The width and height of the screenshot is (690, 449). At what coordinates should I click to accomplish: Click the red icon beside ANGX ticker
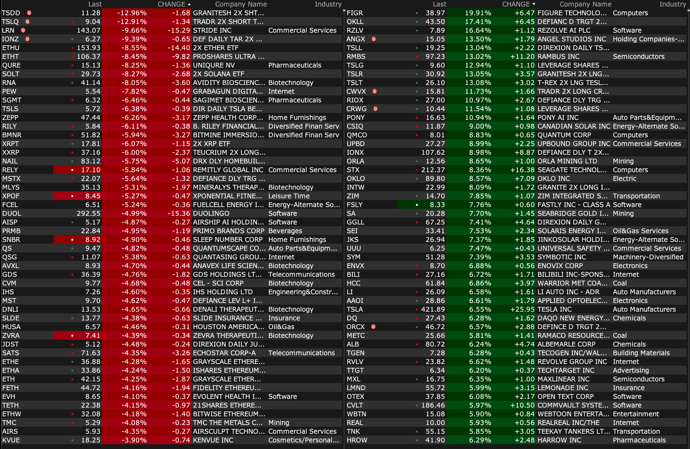pyautogui.click(x=374, y=39)
